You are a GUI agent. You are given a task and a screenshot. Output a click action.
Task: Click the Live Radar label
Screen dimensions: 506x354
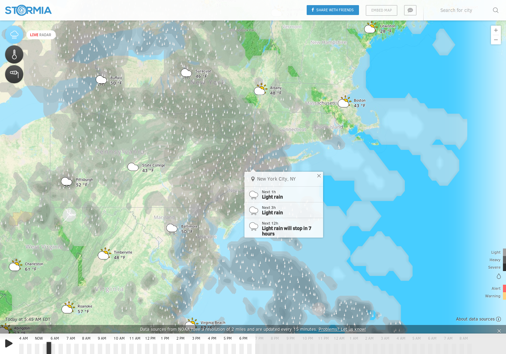[x=41, y=35]
